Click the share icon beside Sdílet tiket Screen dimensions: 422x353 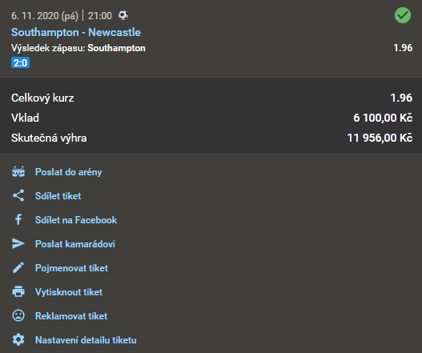(x=18, y=195)
